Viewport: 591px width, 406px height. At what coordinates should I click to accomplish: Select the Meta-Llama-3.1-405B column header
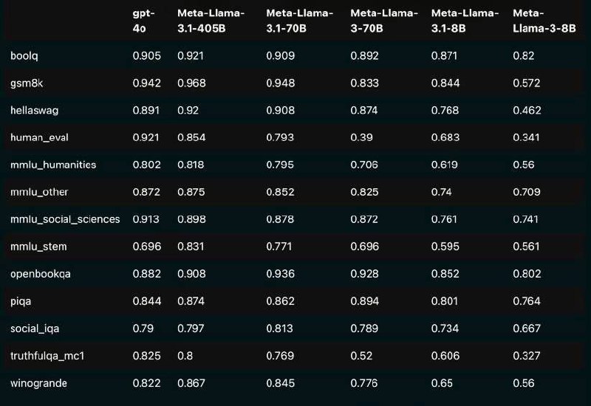pyautogui.click(x=211, y=21)
